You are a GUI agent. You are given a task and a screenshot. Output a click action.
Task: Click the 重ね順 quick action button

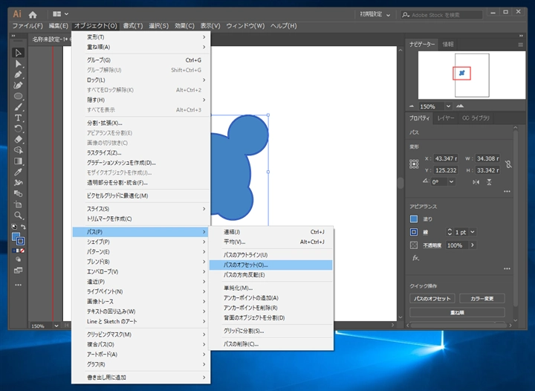(457, 312)
